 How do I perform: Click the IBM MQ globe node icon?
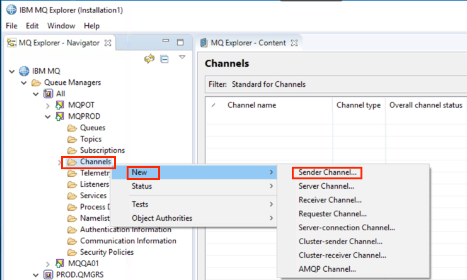tap(24, 71)
